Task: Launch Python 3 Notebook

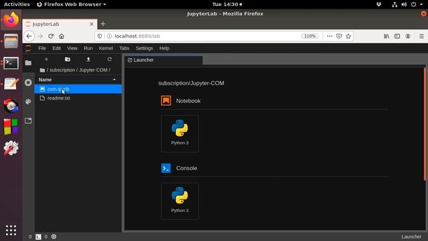Action: click(x=180, y=134)
